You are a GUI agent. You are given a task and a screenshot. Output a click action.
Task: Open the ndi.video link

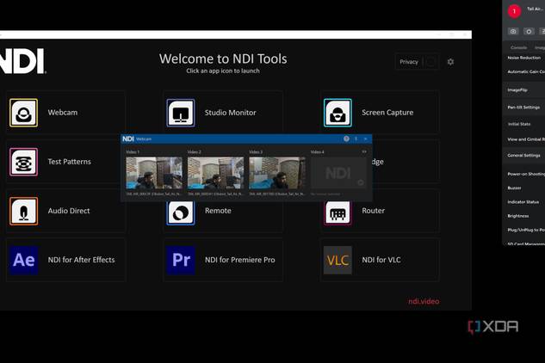click(x=424, y=301)
